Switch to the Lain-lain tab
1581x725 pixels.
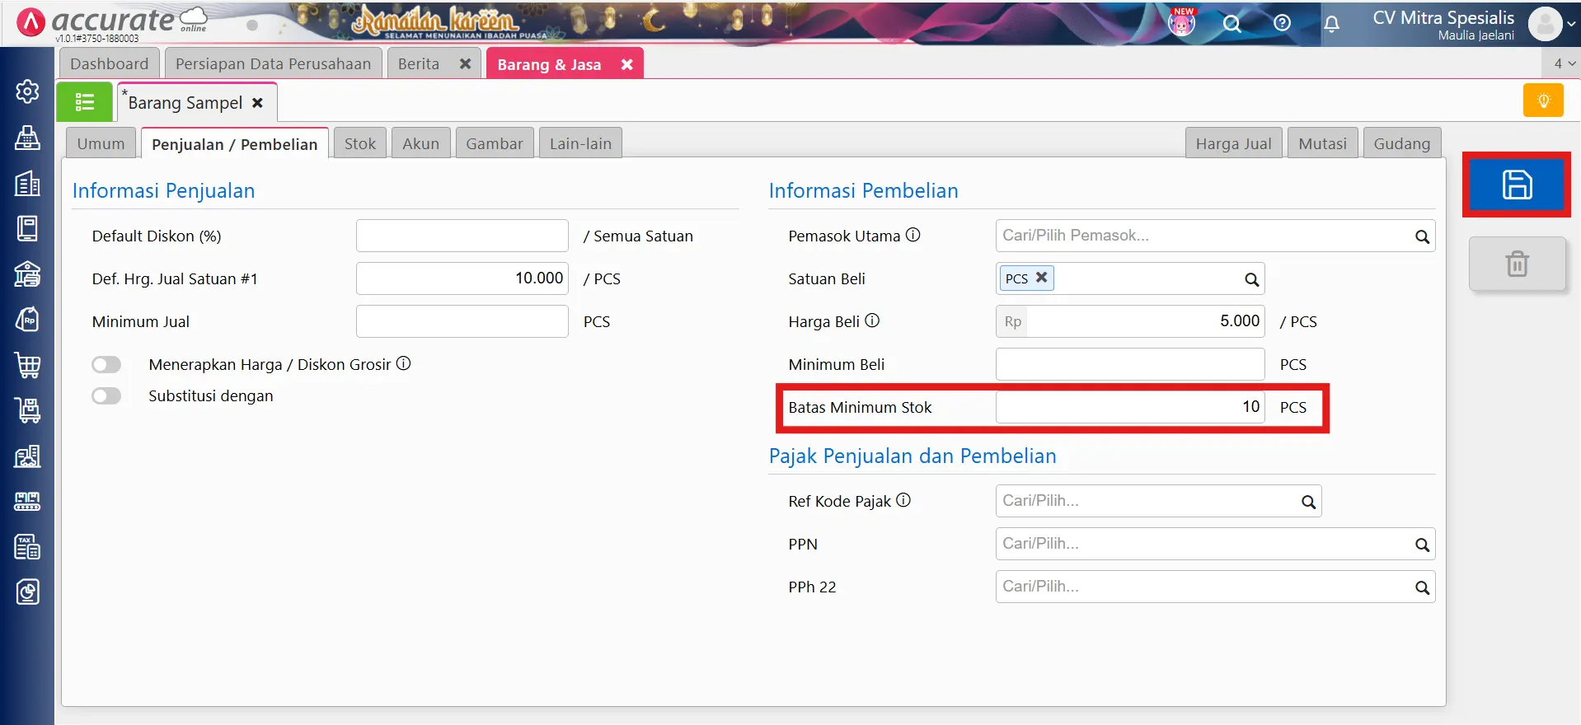(580, 143)
